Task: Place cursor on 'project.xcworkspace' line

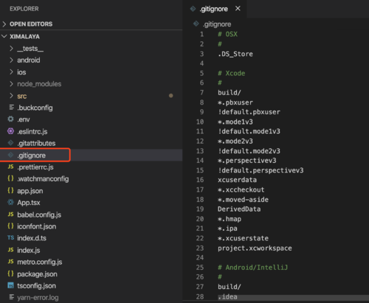Action: click(x=255, y=248)
